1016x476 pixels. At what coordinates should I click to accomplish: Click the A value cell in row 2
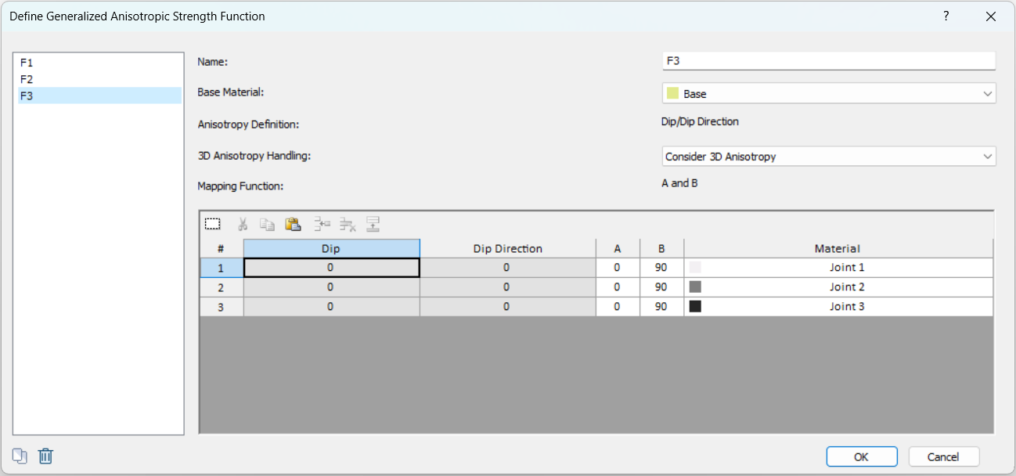[x=618, y=287]
